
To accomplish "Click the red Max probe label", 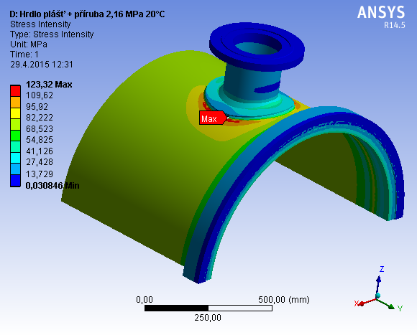I will tap(213, 118).
